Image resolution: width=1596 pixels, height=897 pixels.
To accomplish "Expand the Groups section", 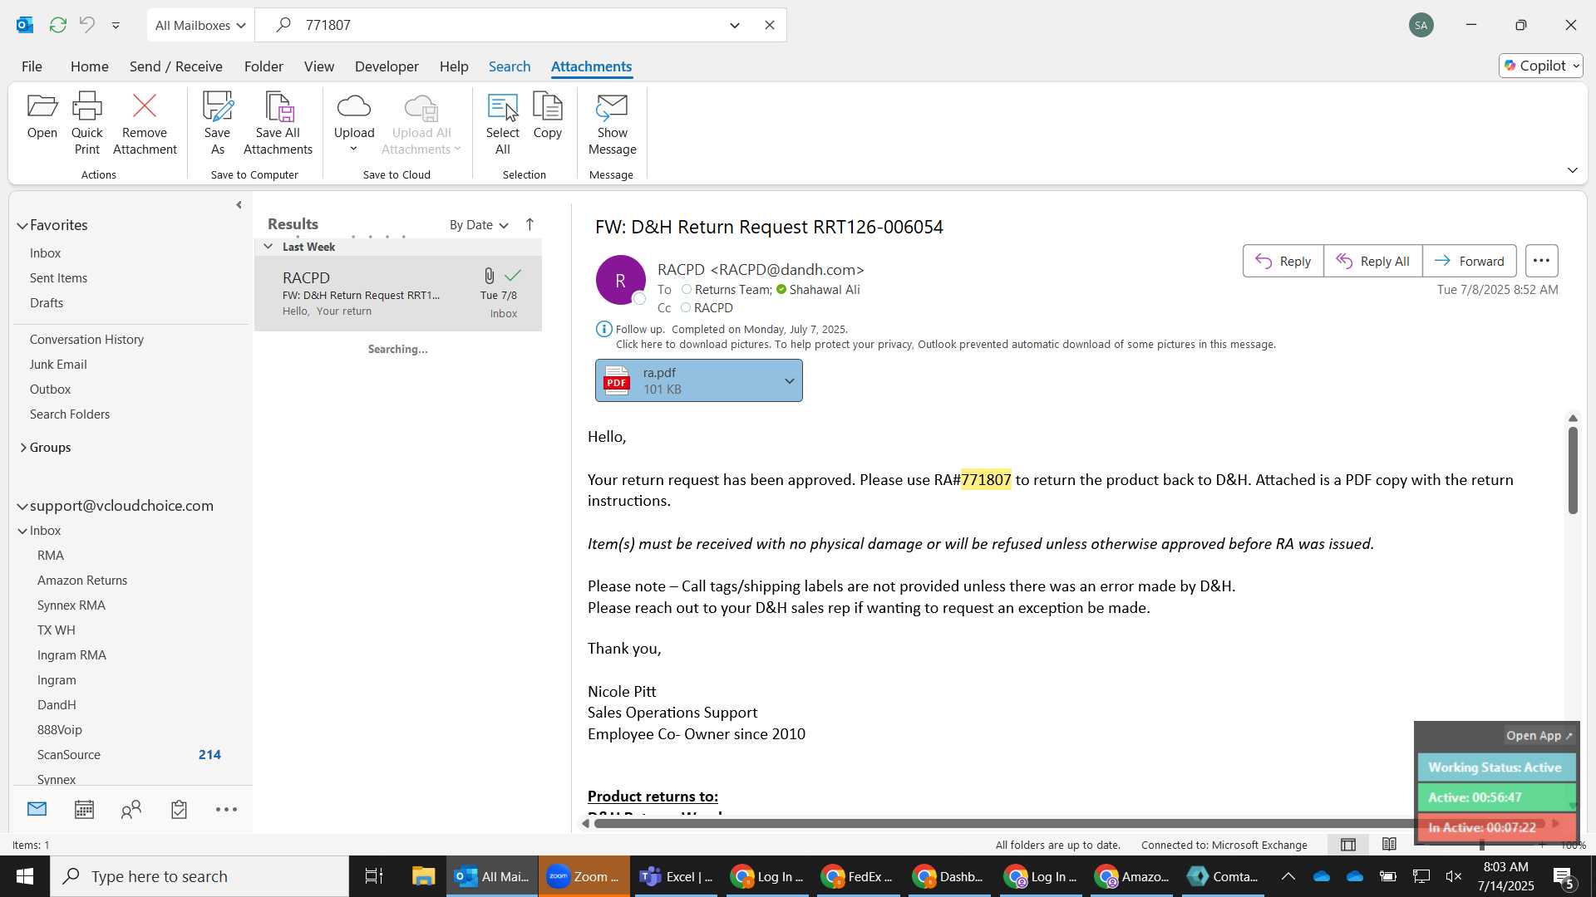I will (x=22, y=448).
